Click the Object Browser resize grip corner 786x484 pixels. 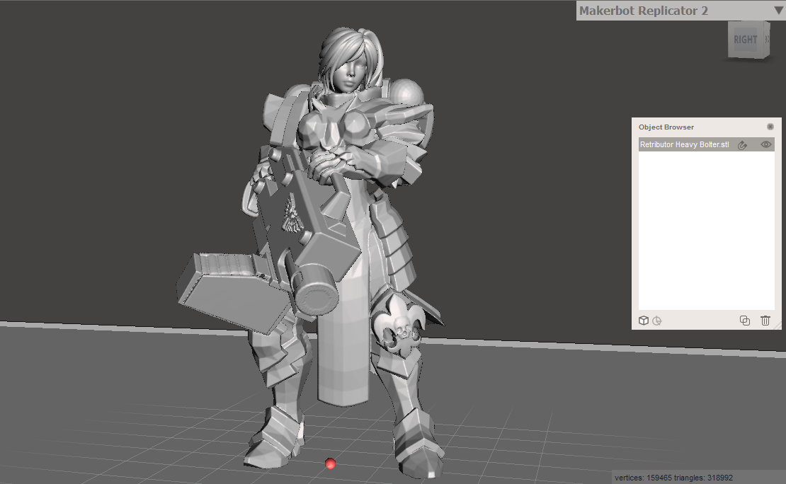pyautogui.click(x=778, y=325)
